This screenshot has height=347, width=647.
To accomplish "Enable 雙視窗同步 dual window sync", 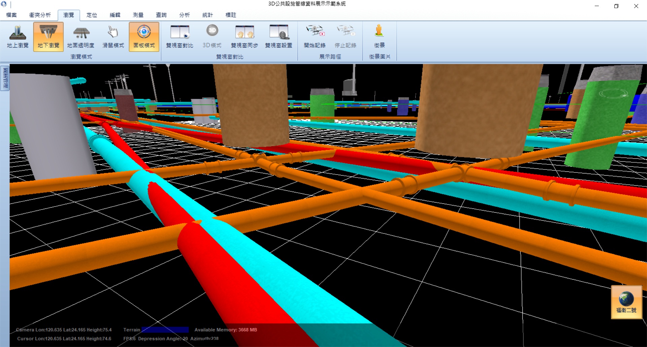I will pyautogui.click(x=244, y=37).
